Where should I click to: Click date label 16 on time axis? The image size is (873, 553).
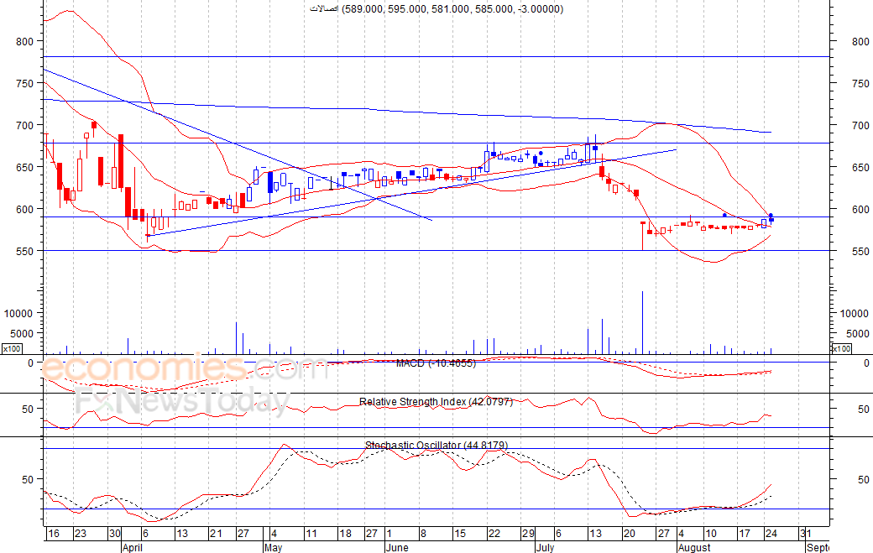(x=54, y=534)
